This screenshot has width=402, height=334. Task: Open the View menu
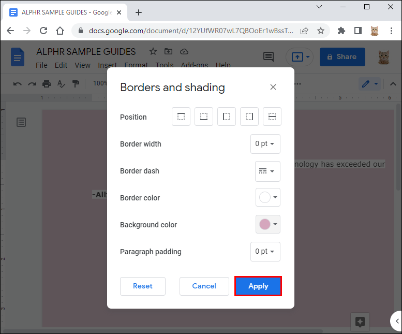tap(83, 65)
